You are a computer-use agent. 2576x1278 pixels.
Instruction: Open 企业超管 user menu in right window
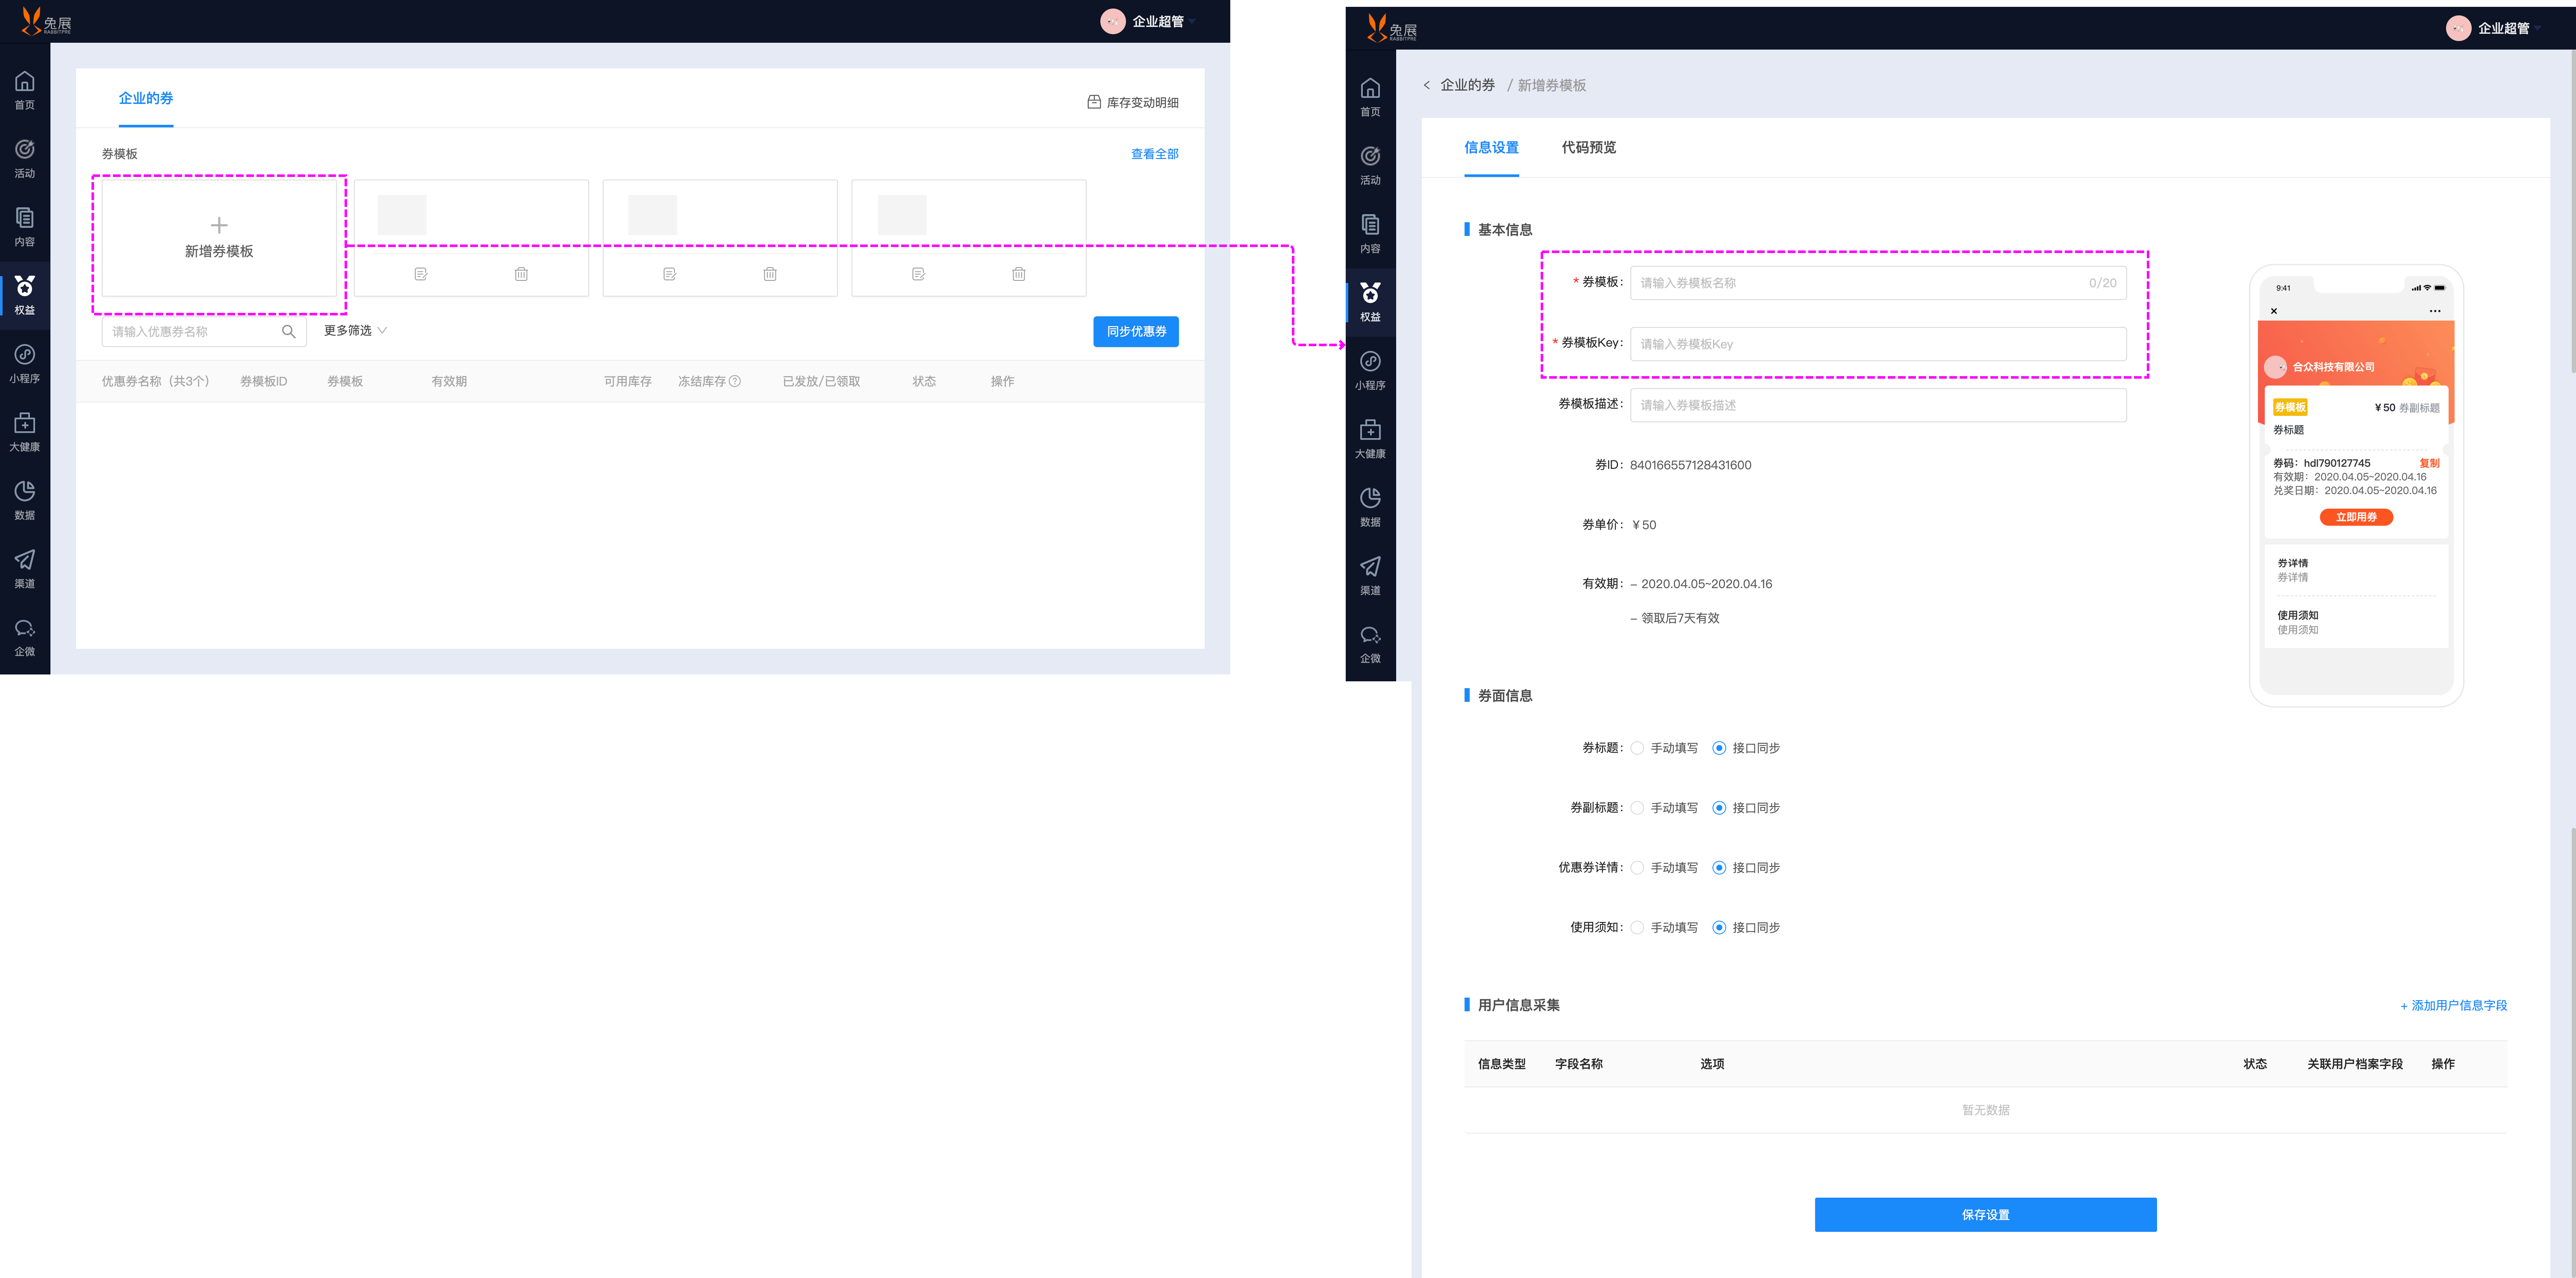point(2494,28)
